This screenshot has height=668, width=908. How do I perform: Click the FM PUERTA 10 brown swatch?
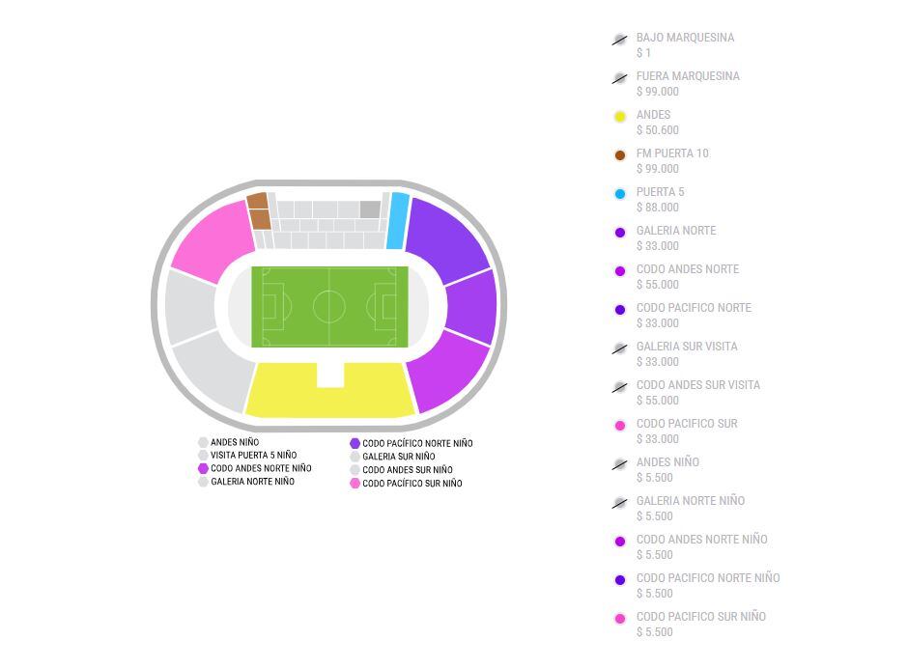pyautogui.click(x=619, y=155)
